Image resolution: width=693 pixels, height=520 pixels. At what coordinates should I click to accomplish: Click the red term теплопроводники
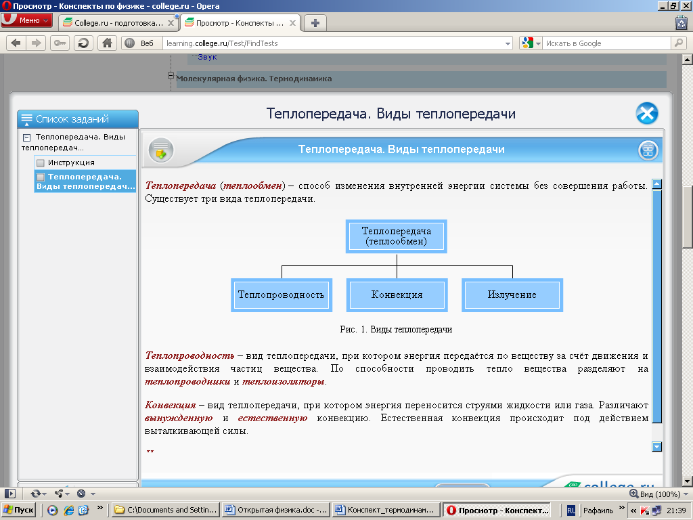(x=187, y=381)
